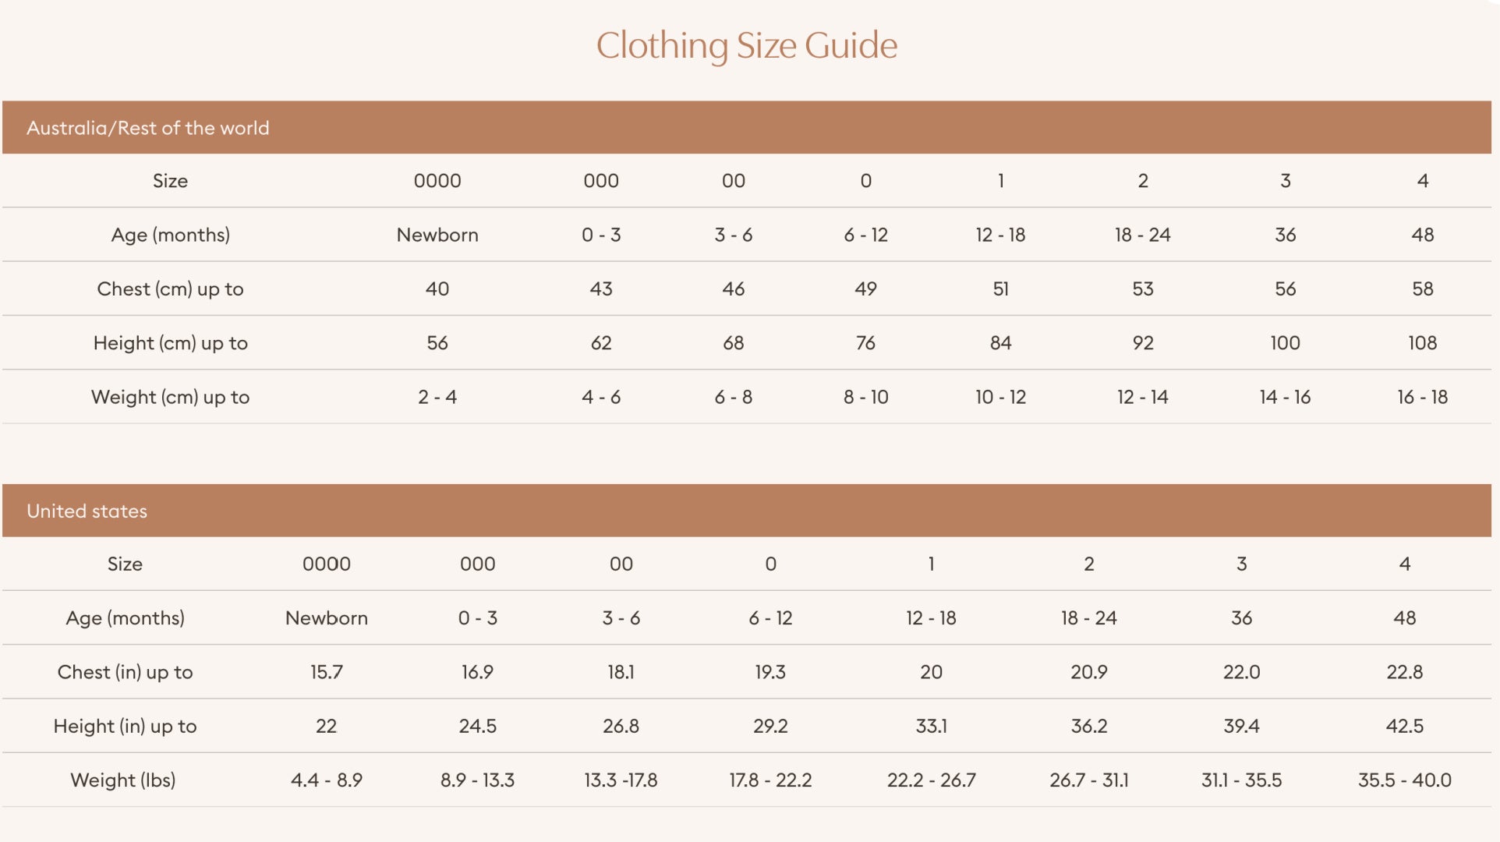1500x842 pixels.
Task: Select the 35.5 - 40.0 weight cell
Action: click(x=1404, y=780)
